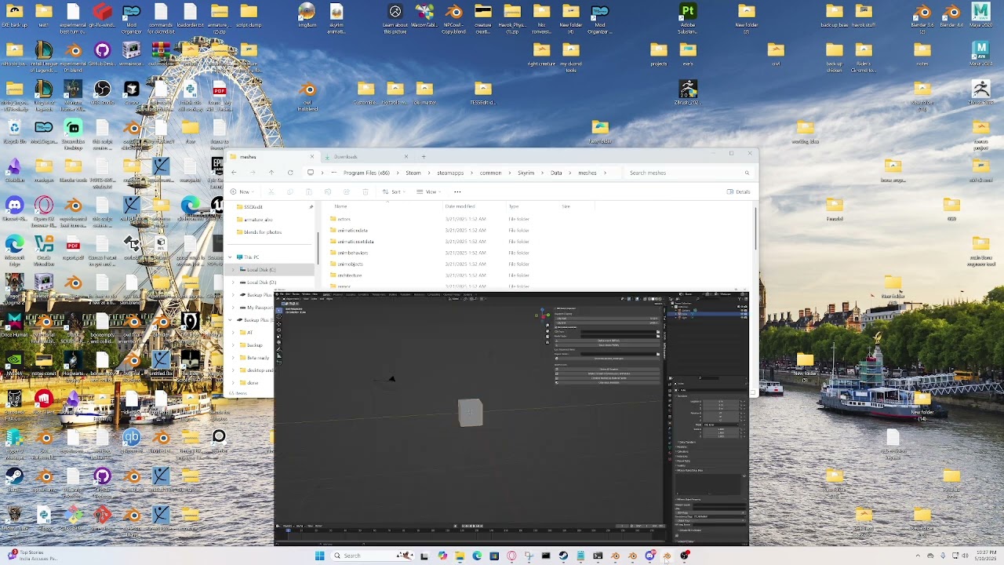Open SSEXedit in the navigation pane

(x=253, y=207)
